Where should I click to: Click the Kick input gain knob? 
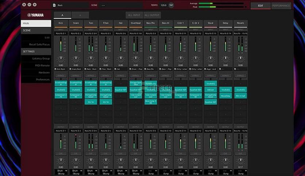[61, 59]
